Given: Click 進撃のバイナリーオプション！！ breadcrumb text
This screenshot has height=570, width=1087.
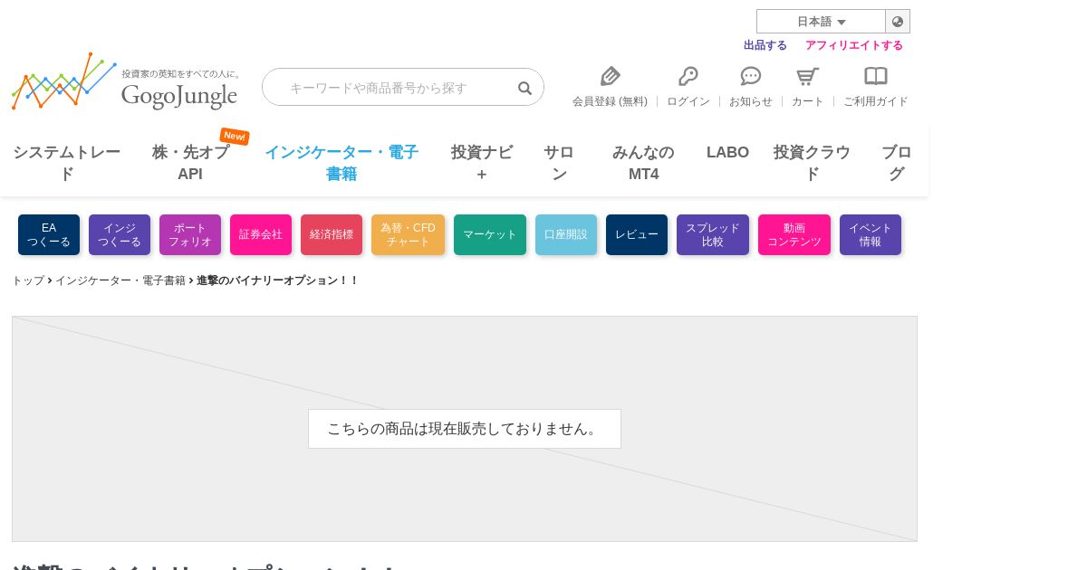Looking at the screenshot, I should pos(277,280).
